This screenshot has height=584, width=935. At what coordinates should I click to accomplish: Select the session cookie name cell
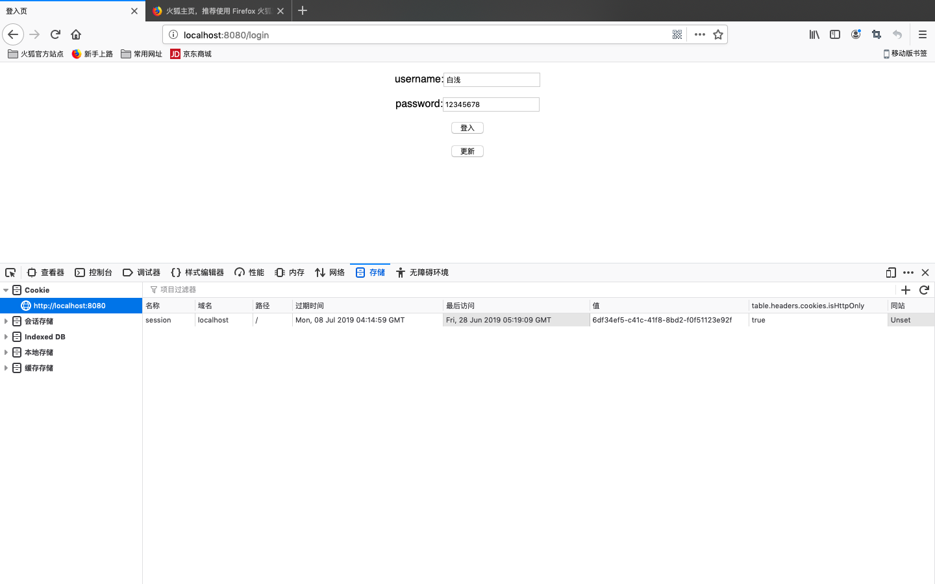(x=169, y=320)
